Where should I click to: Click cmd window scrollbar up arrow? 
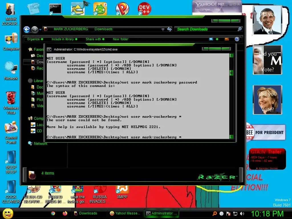[231, 56]
